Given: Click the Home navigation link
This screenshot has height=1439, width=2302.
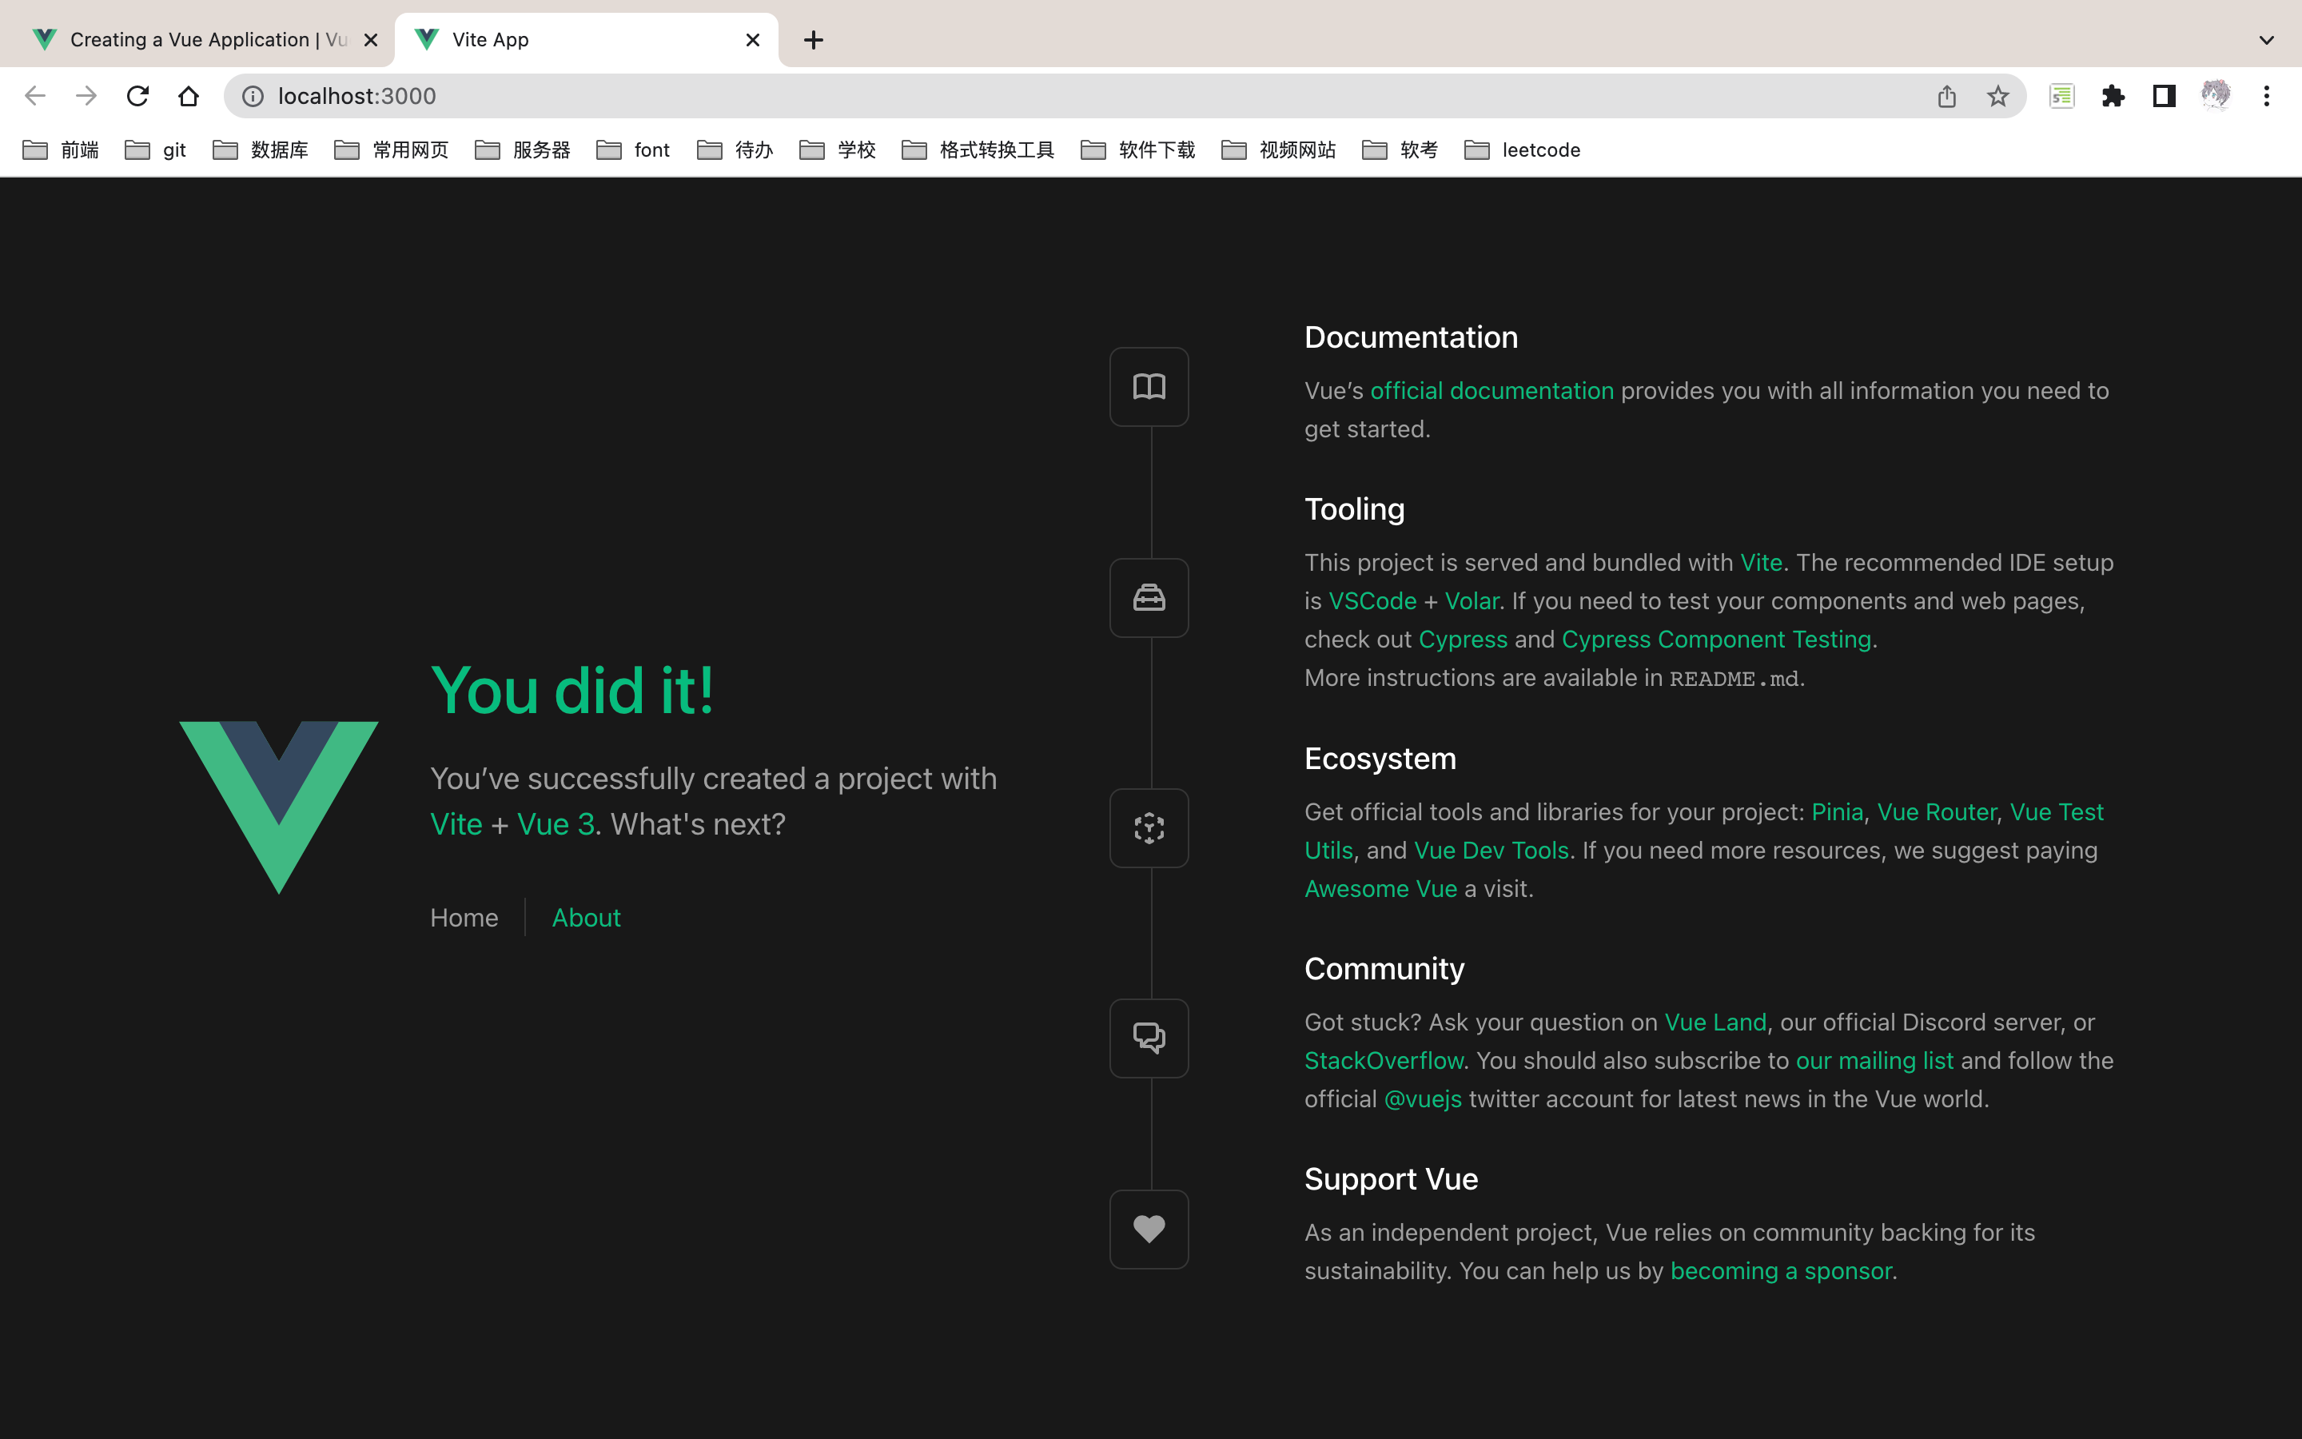Looking at the screenshot, I should tap(464, 918).
